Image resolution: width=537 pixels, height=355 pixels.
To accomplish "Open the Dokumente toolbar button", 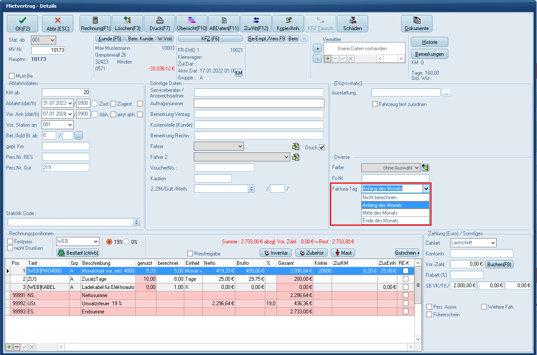I will (x=417, y=24).
